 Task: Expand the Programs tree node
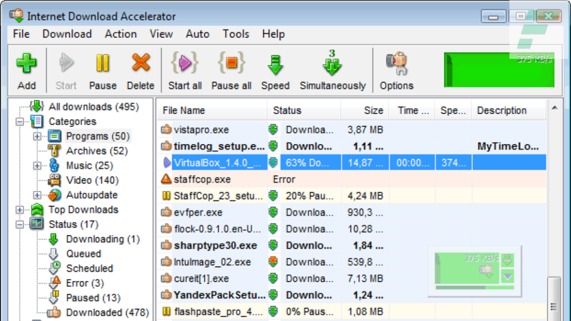point(37,136)
